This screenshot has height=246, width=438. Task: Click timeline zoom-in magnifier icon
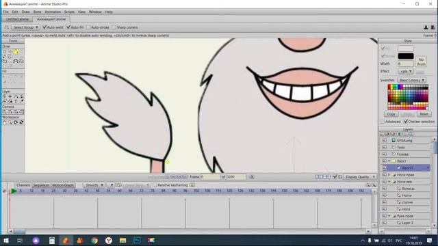(368, 185)
